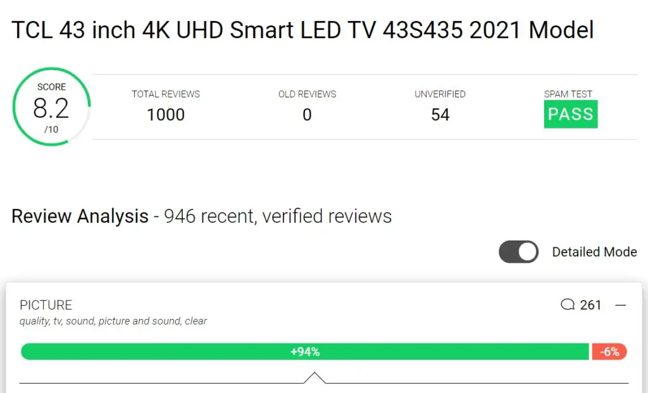Image resolution: width=648 pixels, height=393 pixels.
Task: Select the total reviews count 1000
Action: click(166, 115)
